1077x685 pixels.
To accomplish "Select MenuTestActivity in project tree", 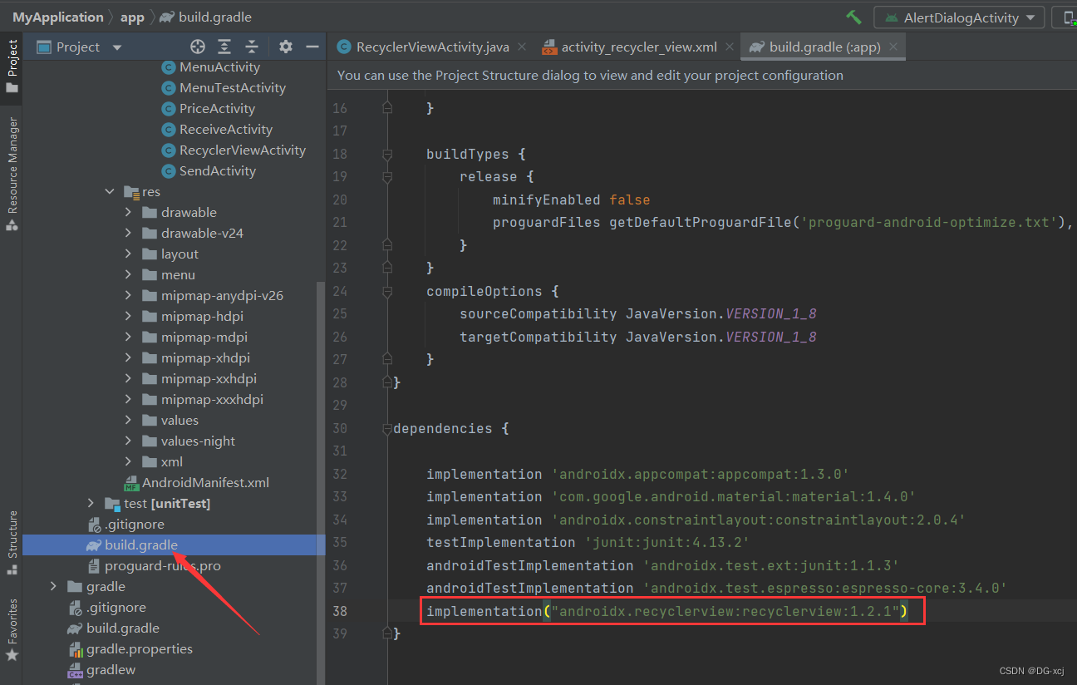I will point(223,88).
